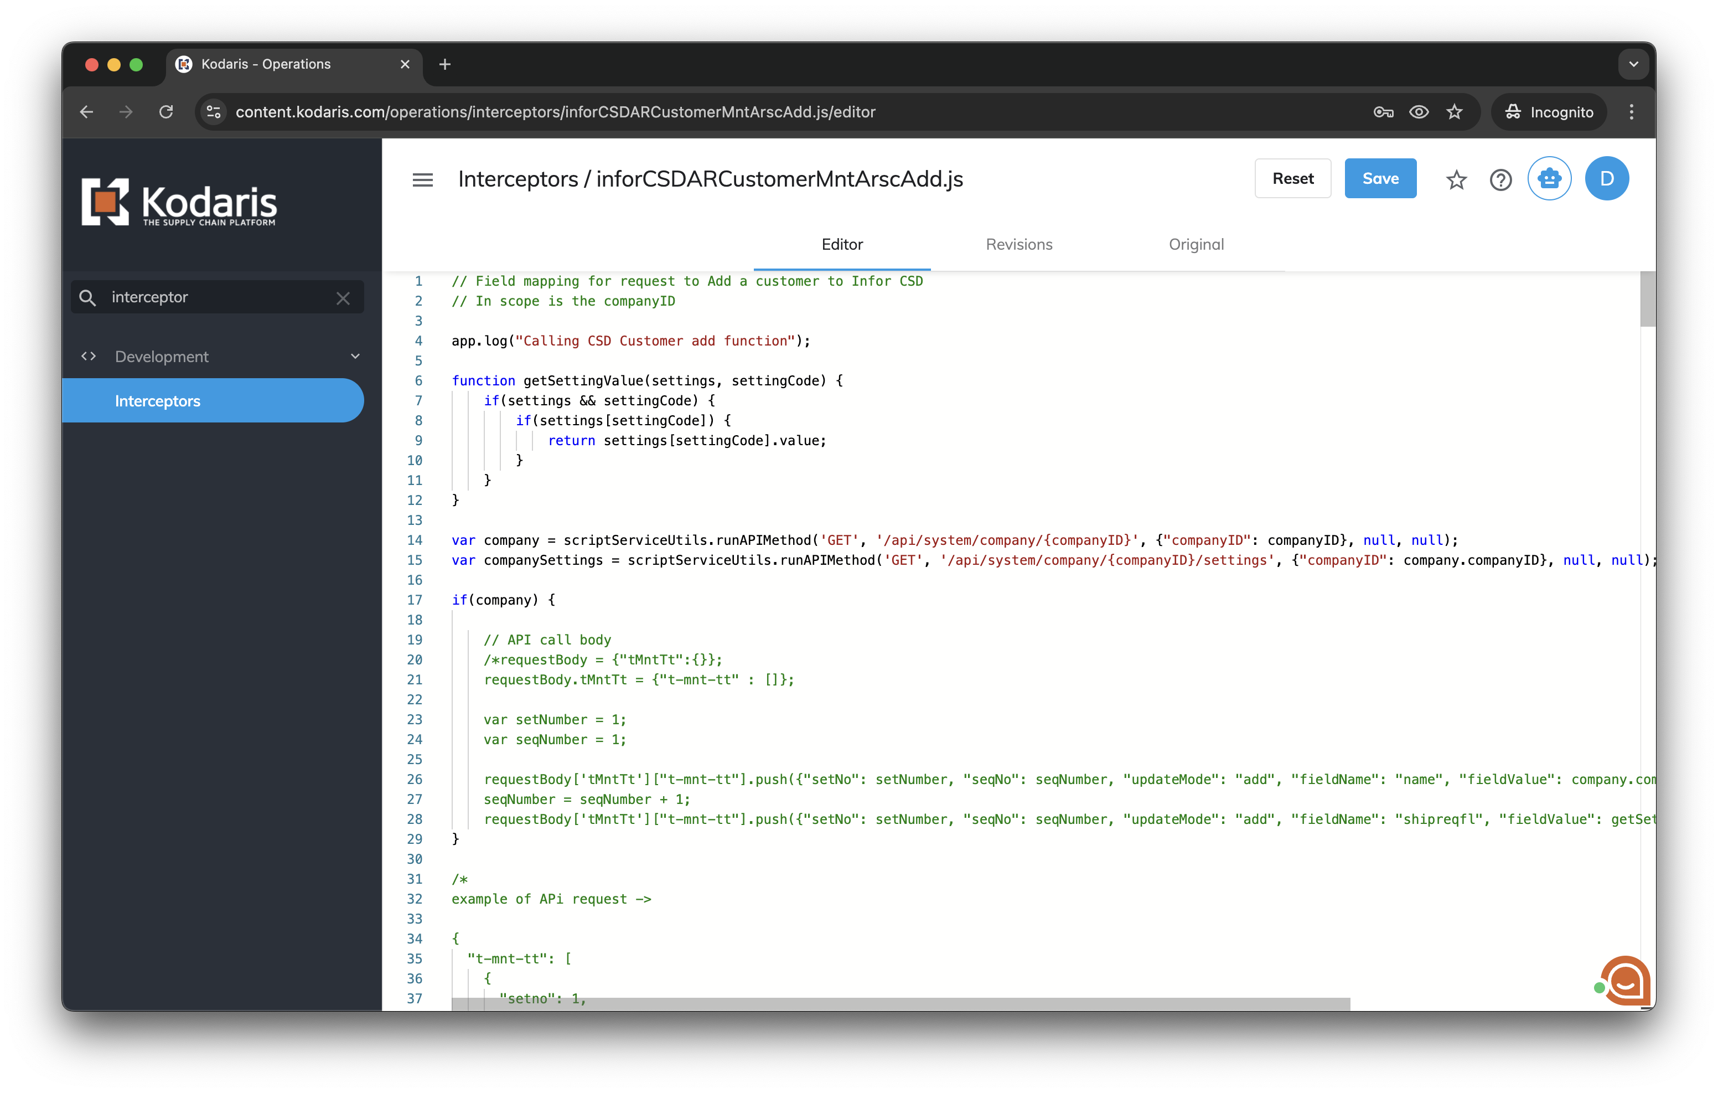The width and height of the screenshot is (1718, 1093).
Task: Click the horizontal editor scrollbar
Action: point(901,1004)
